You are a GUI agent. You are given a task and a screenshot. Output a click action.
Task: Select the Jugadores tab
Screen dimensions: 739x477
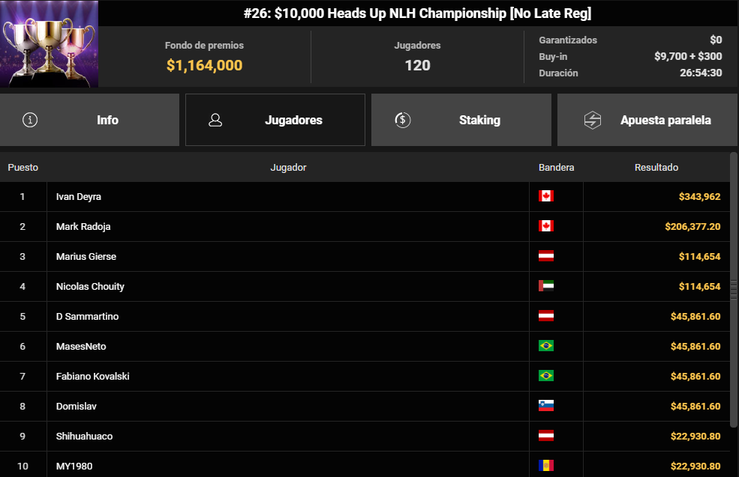click(275, 120)
